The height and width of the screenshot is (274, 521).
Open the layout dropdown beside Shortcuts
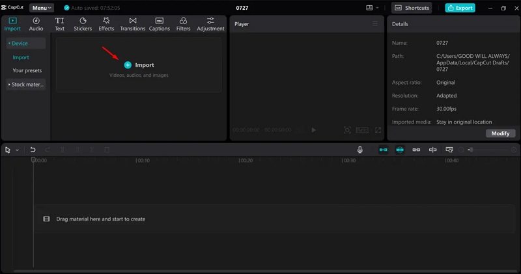373,8
